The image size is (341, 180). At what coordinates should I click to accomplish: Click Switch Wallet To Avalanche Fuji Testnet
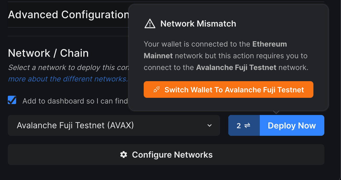(228, 89)
